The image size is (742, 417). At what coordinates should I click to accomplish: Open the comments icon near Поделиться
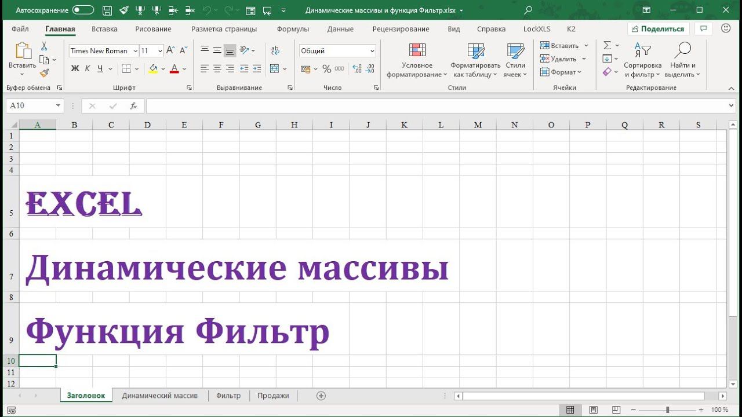pyautogui.click(x=704, y=28)
